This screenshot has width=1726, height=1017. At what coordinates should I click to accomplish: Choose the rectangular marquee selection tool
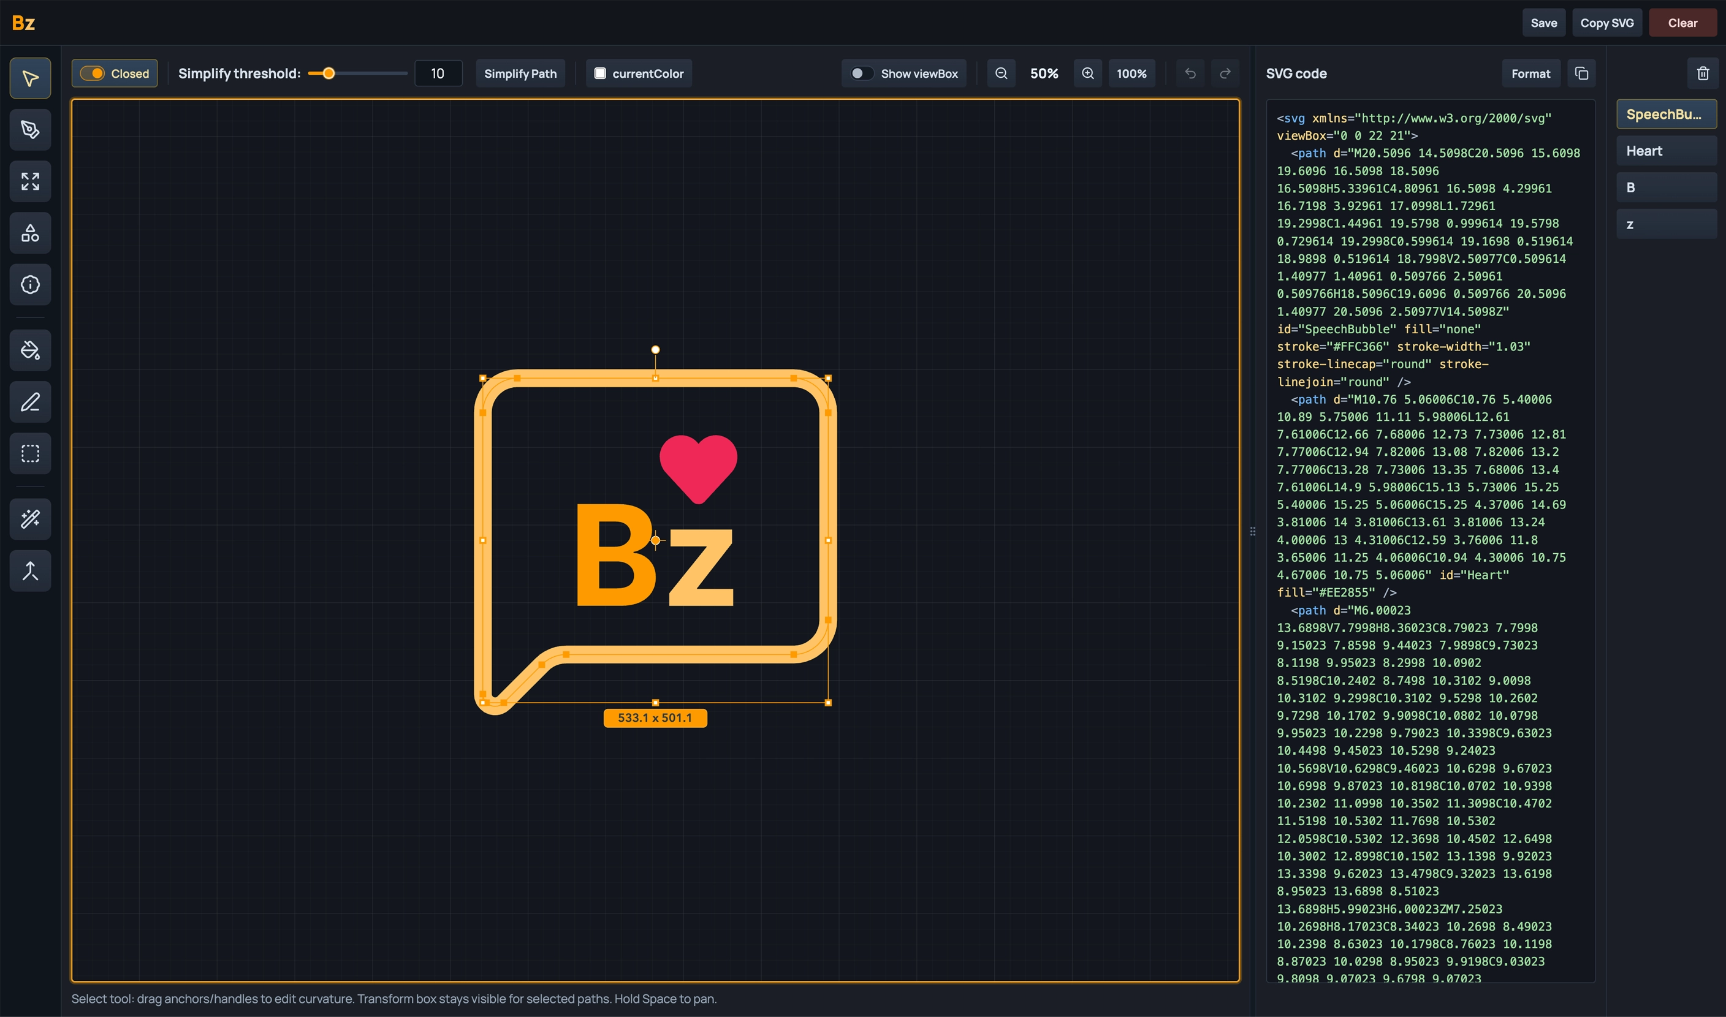click(x=29, y=453)
